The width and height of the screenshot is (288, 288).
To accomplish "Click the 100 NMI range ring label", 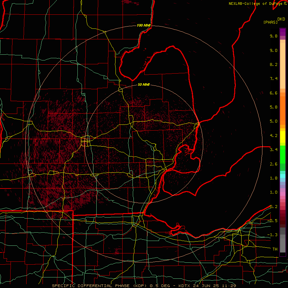I will click(144, 25).
